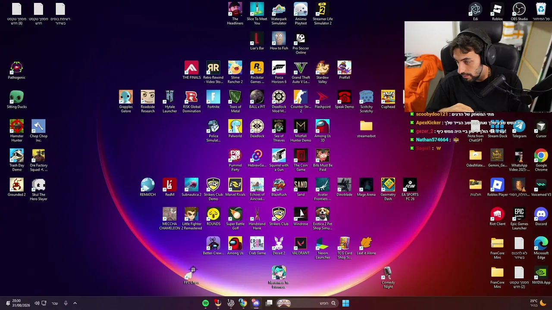
Task: Open the NVIDIA App shortcut
Action: coord(541,275)
